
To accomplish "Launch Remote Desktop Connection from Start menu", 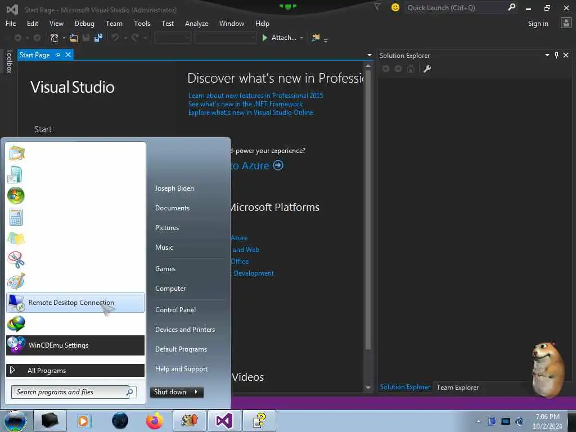I will 75,302.
